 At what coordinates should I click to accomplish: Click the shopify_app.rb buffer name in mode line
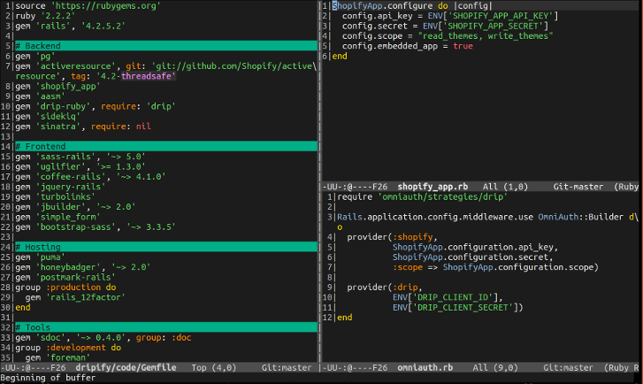[x=432, y=187]
